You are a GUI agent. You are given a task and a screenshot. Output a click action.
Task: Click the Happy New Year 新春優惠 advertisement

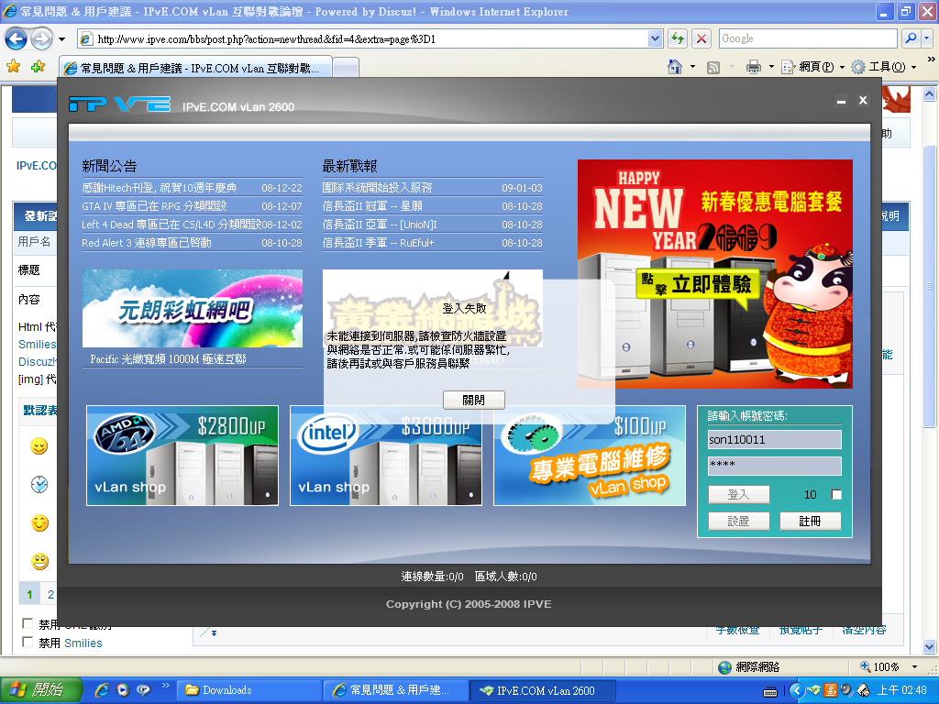(715, 273)
